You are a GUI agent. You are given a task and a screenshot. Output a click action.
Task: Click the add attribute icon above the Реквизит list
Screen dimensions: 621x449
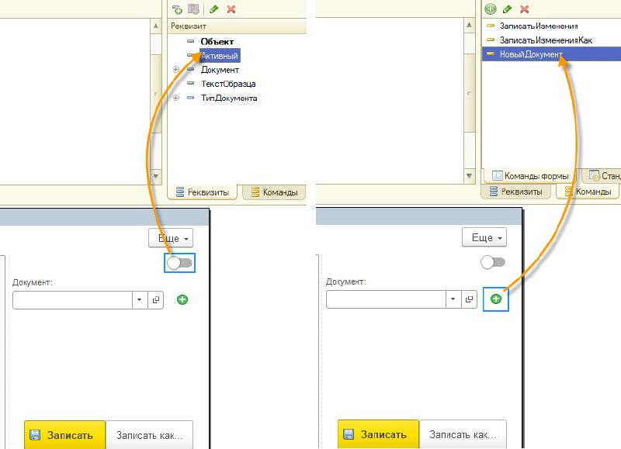pos(177,9)
